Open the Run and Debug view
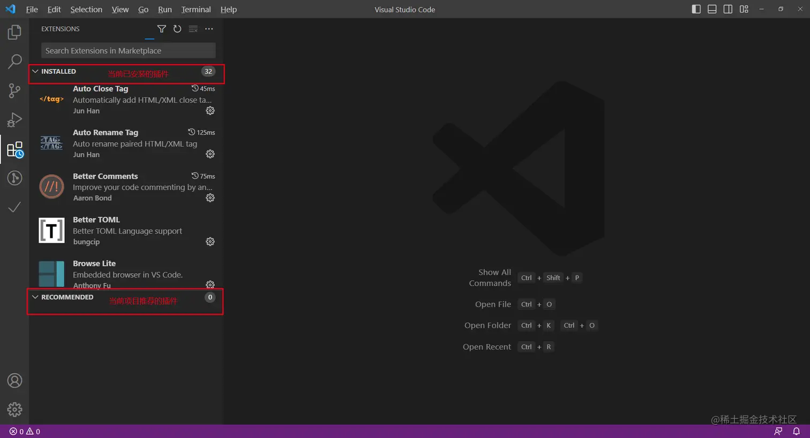The width and height of the screenshot is (810, 438). (14, 120)
